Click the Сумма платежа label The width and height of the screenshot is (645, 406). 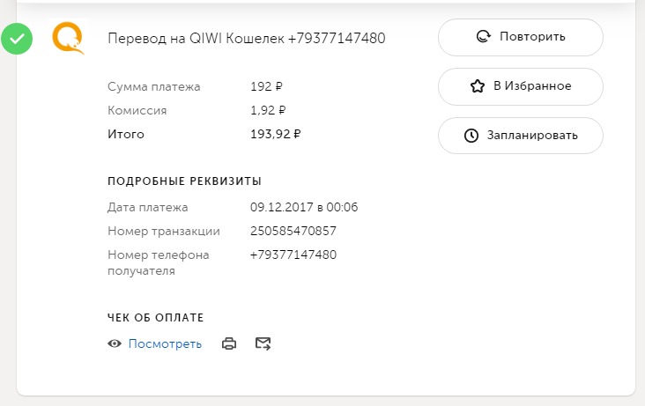tap(154, 87)
